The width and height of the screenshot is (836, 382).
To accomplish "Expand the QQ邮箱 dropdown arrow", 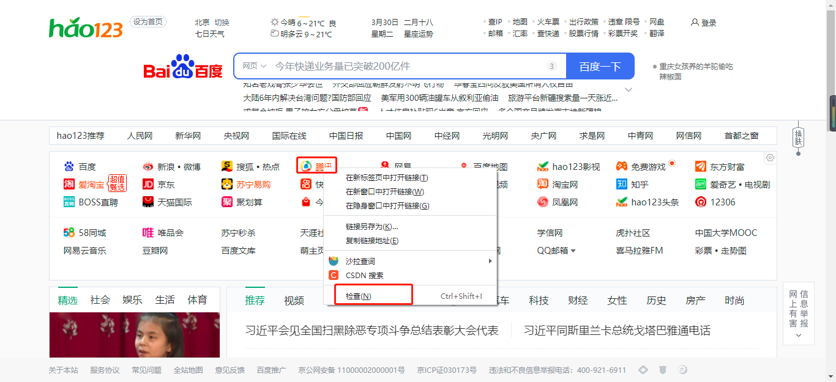I will coord(573,251).
